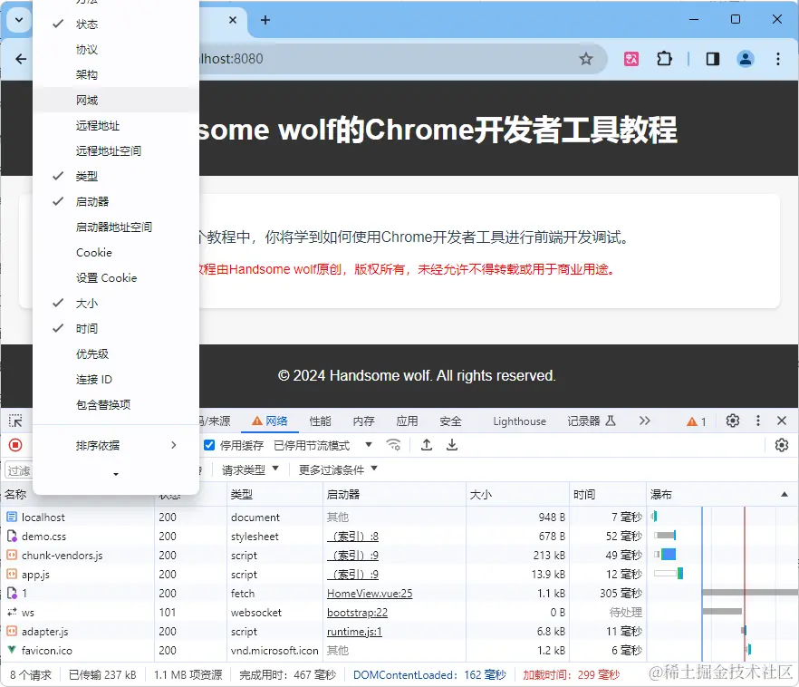799x687 pixels.
Task: Expand the 排序依据 submenu
Action: (x=116, y=445)
